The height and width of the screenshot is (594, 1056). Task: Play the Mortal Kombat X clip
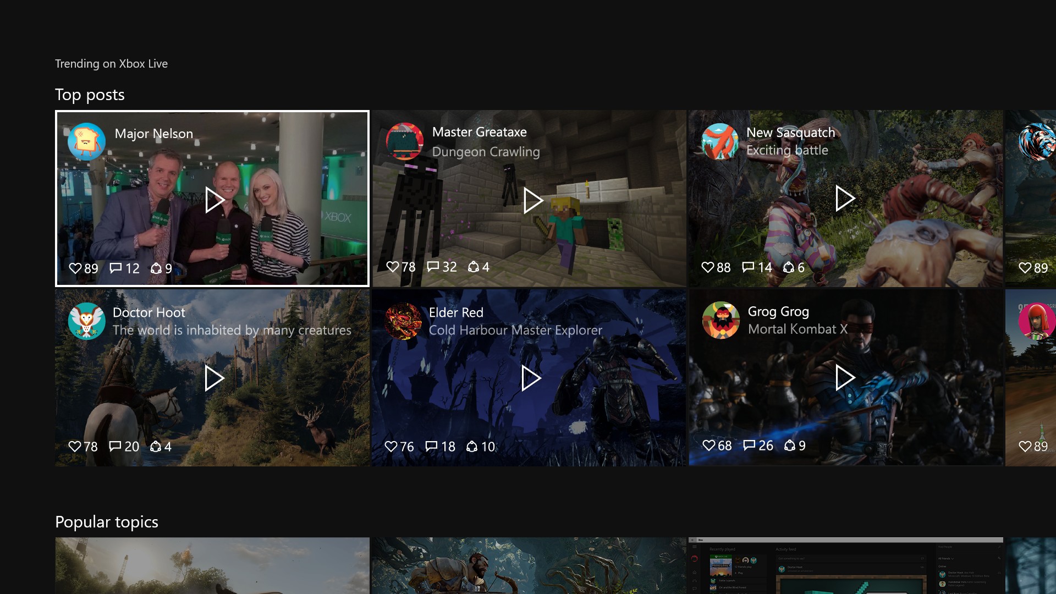click(844, 378)
